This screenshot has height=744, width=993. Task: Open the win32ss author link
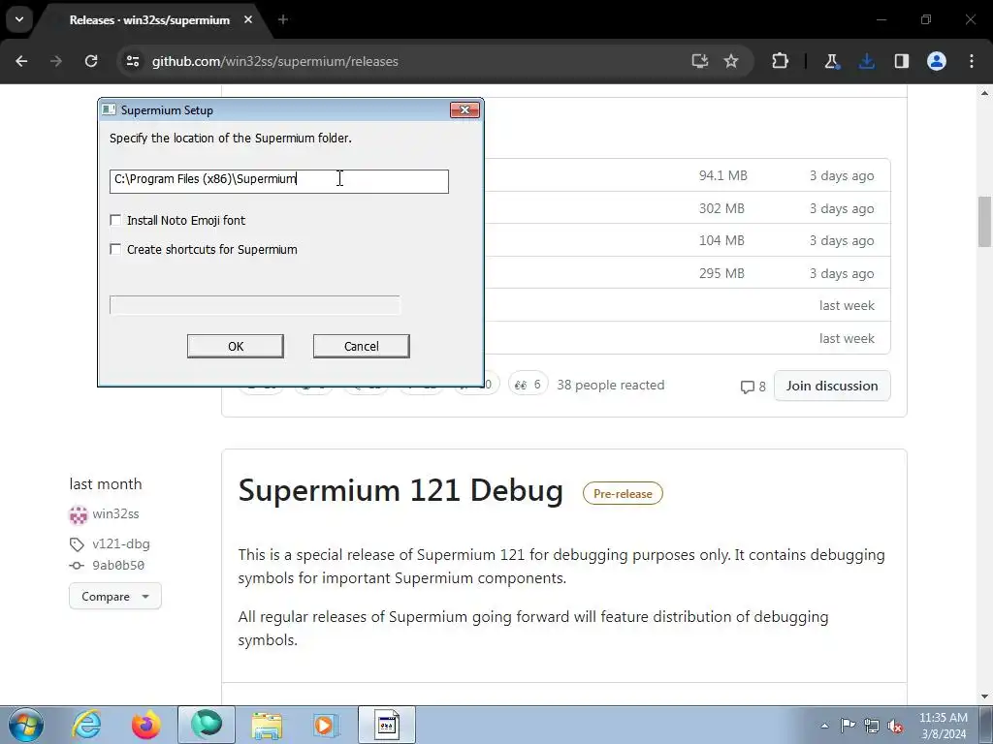(115, 513)
